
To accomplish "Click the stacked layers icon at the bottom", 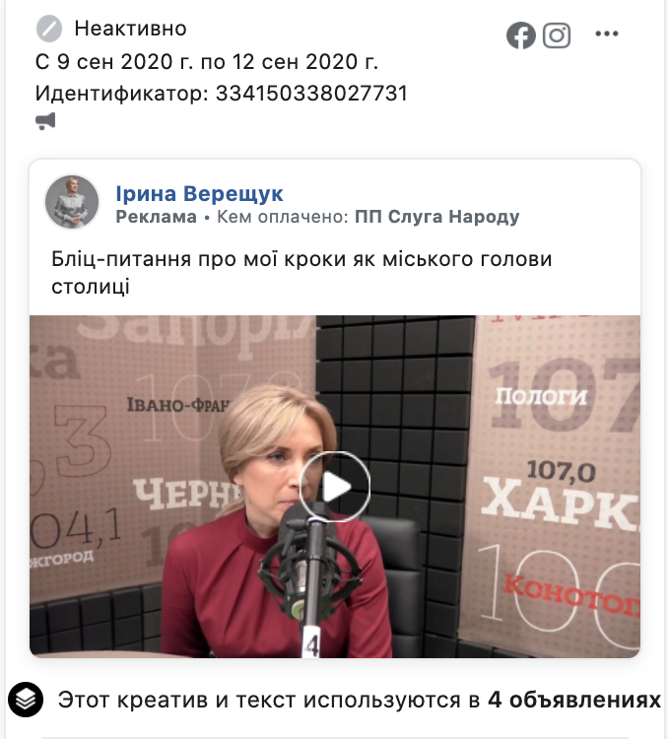I will 26,700.
